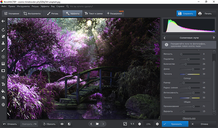Toggle the eye preview of original image

[x=62, y=124]
